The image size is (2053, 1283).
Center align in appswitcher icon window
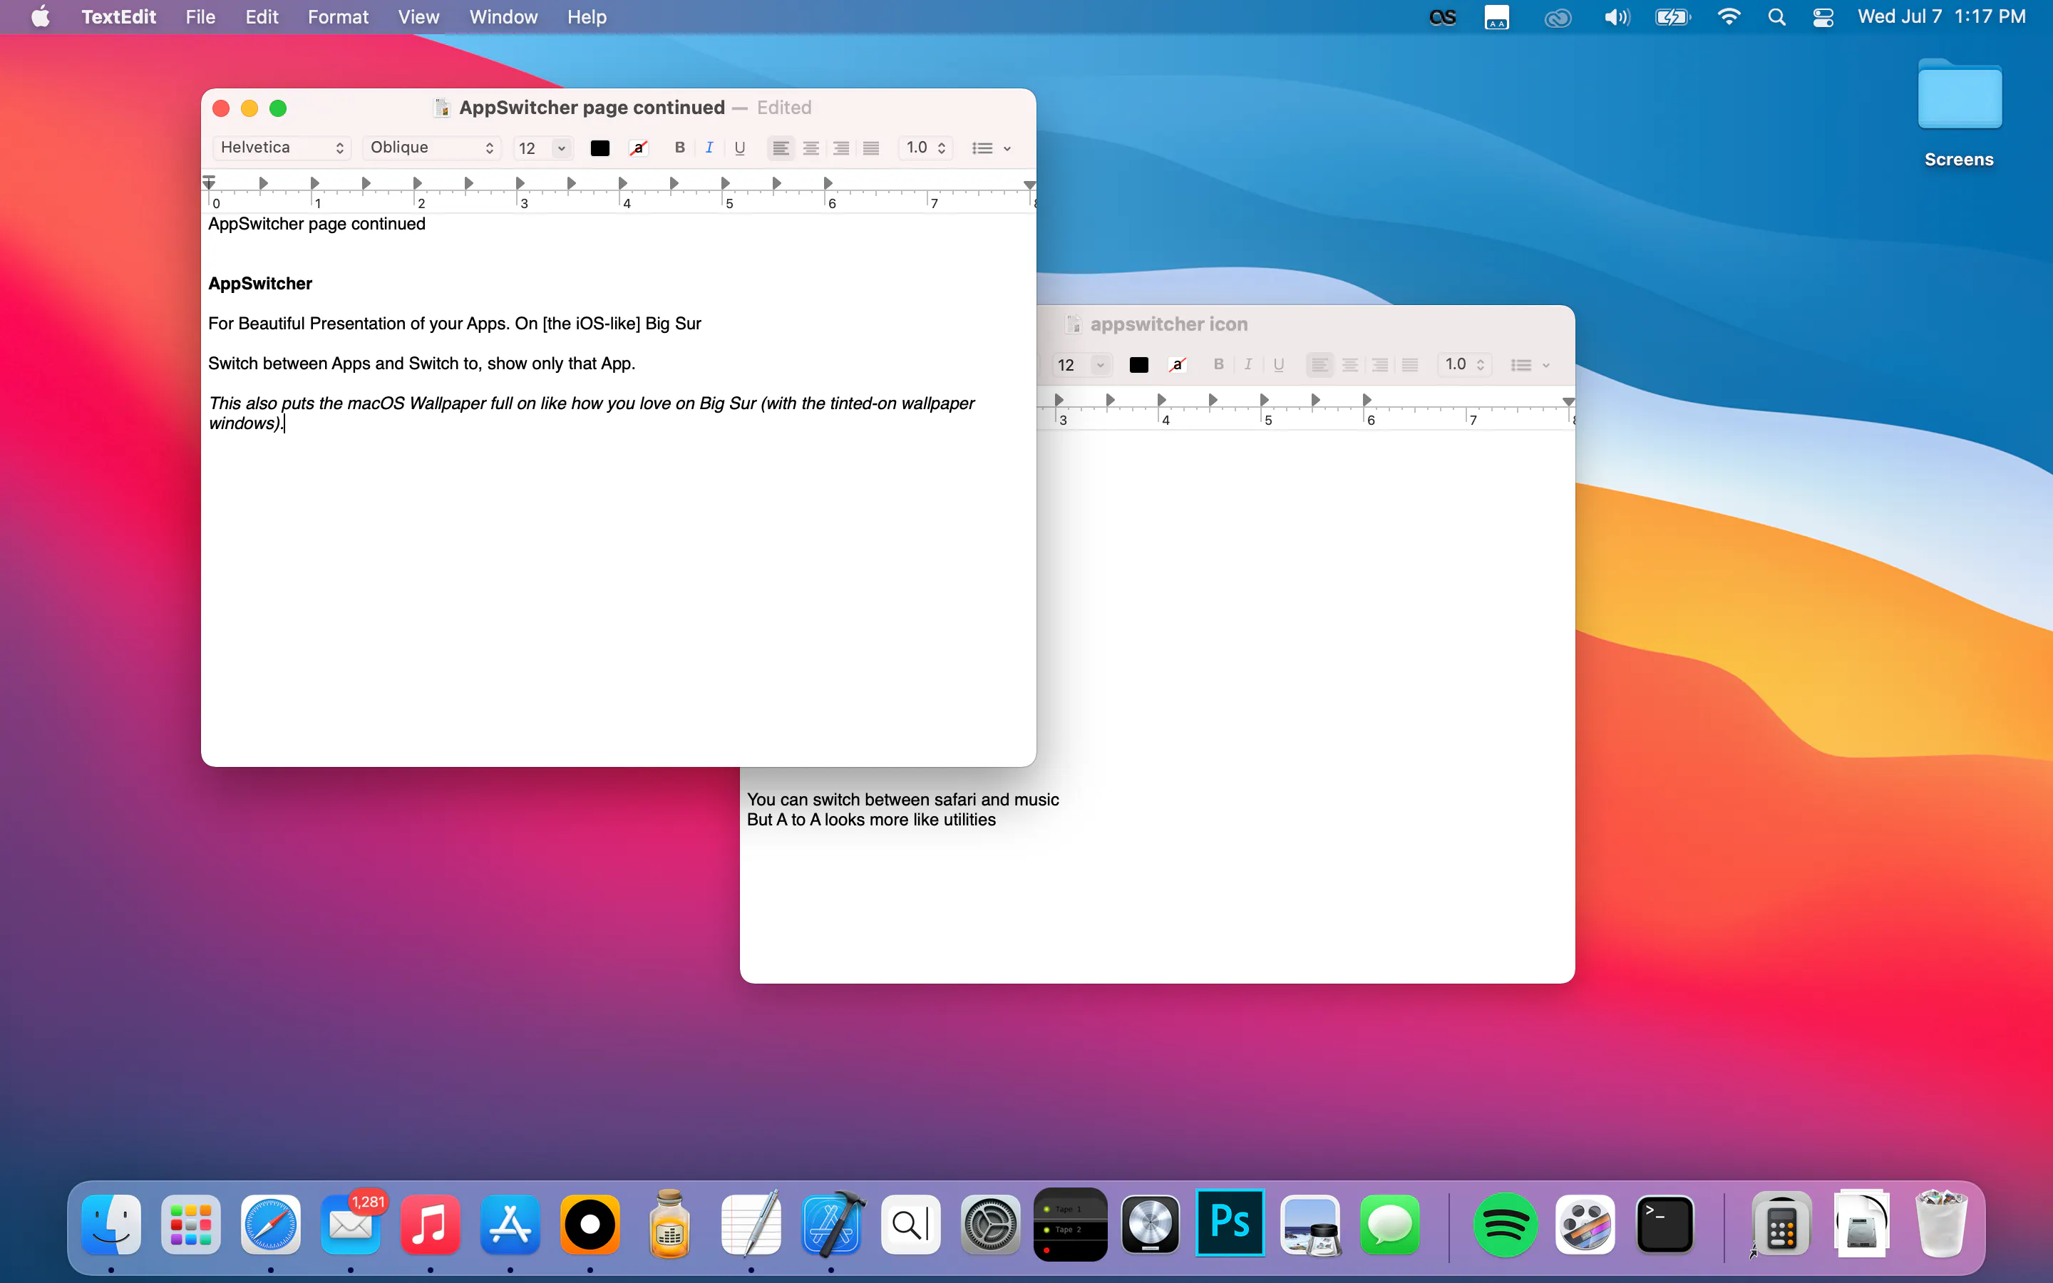pyautogui.click(x=1349, y=365)
